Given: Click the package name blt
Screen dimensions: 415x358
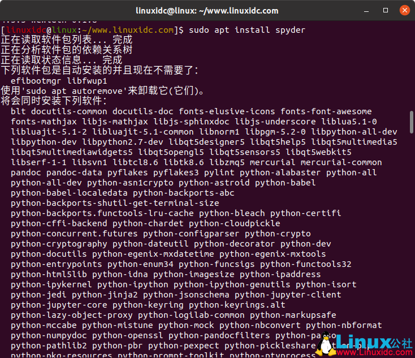Looking at the screenshot, I should tap(18, 111).
